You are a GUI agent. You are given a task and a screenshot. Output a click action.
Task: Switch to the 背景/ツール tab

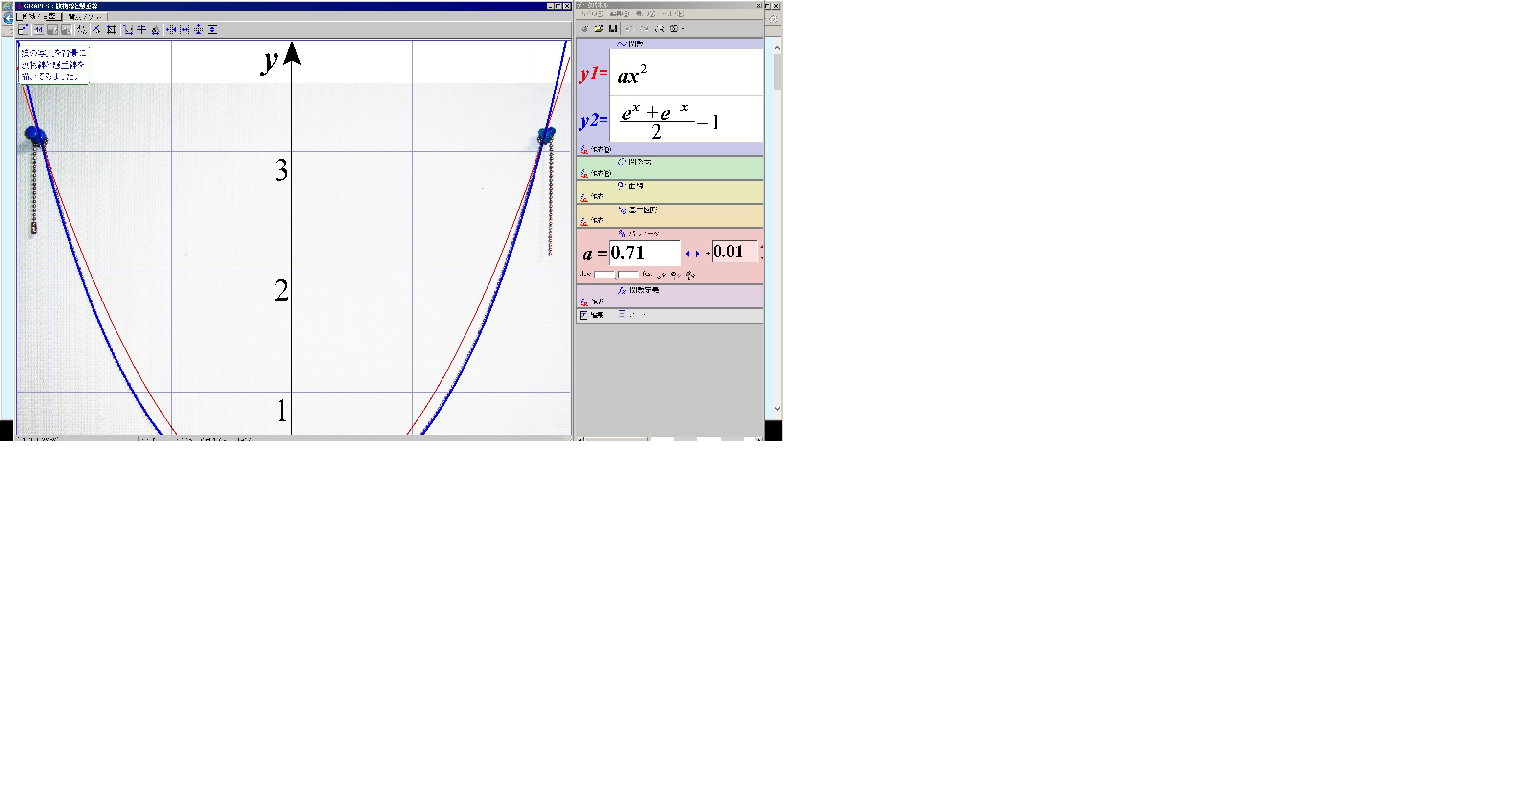85,17
